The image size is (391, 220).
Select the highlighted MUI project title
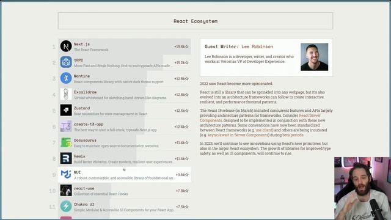(78, 172)
